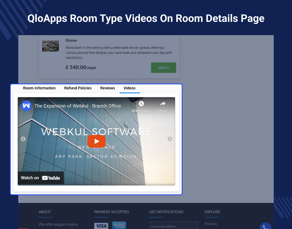Viewport: 292px width, 229px height.
Task: Switch to the Room Information tab
Action: (39, 88)
